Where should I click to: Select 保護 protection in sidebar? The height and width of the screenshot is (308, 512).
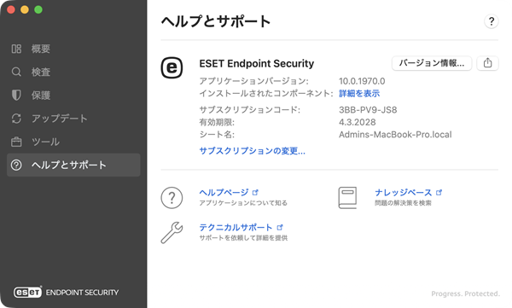point(73,95)
